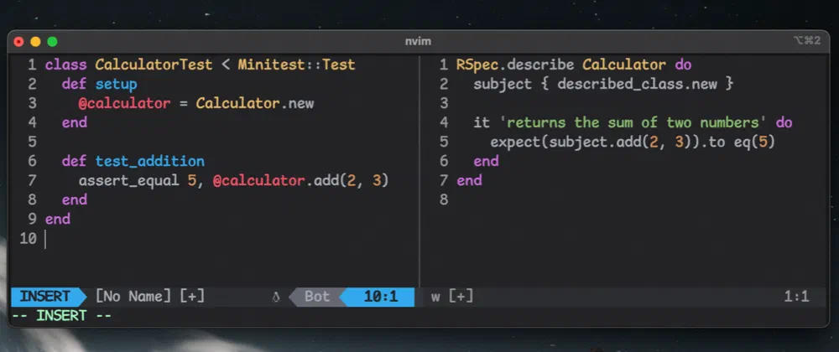Click the 'test_addition' method name
The image size is (839, 352).
150,161
